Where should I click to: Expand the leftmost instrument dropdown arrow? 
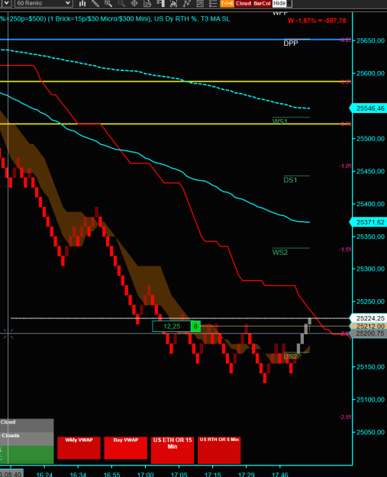click(x=6, y=3)
